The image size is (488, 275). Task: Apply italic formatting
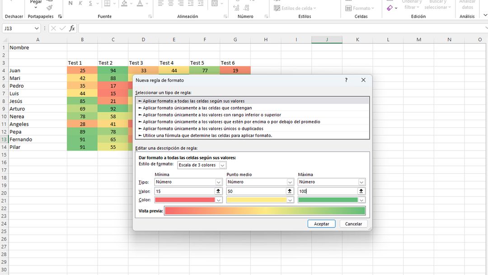tap(80, 3)
